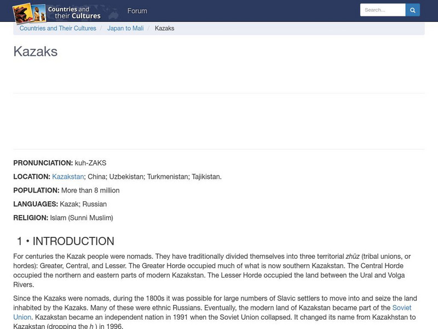Click the PRONUNCIATION: label
Viewport: 438px width, 329px height.
click(x=43, y=163)
